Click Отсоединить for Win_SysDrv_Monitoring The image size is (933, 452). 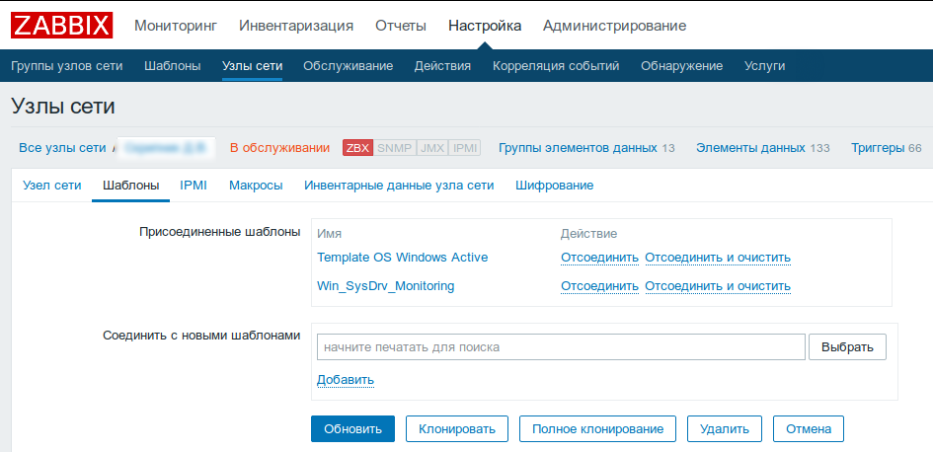[600, 286]
